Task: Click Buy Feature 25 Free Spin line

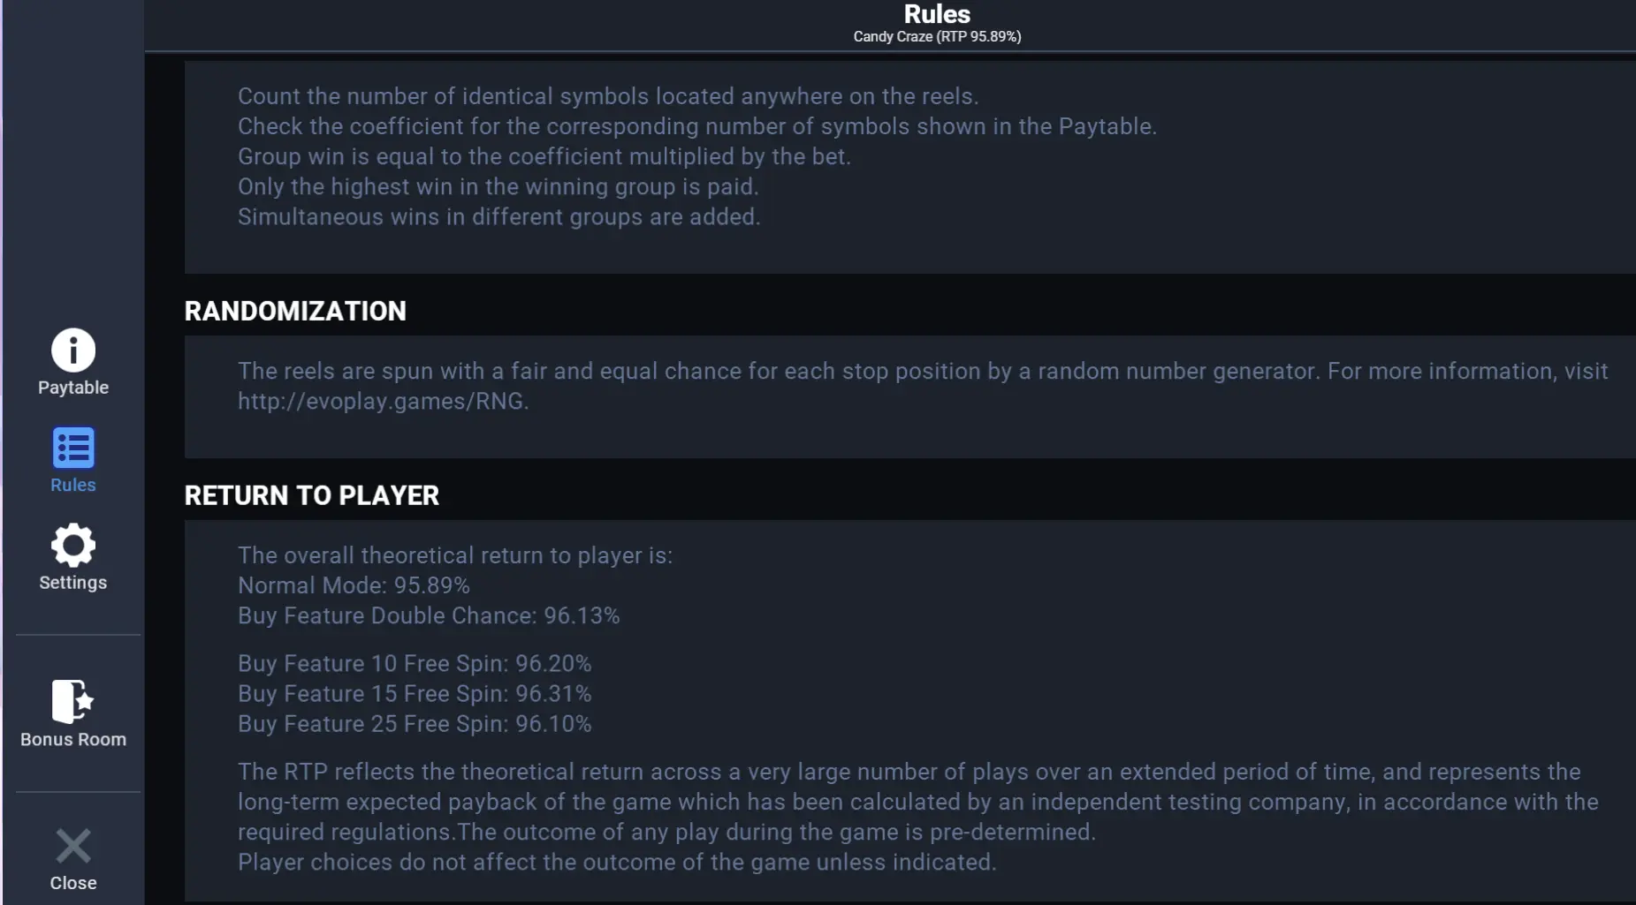Action: tap(415, 724)
